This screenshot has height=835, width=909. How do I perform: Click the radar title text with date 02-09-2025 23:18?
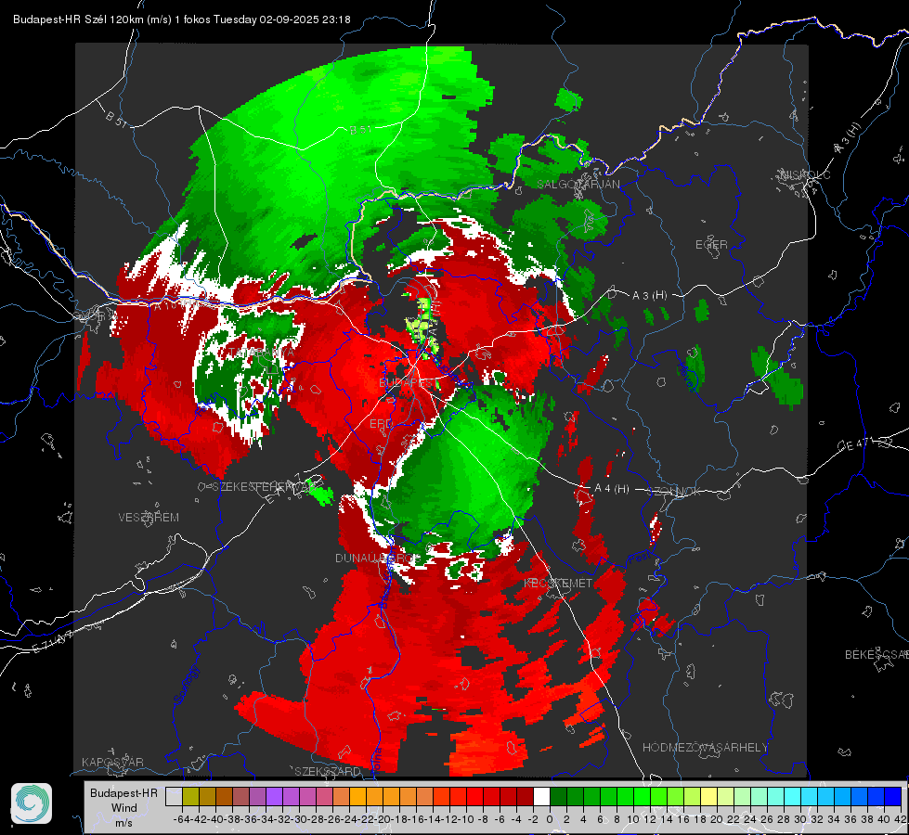pos(181,19)
